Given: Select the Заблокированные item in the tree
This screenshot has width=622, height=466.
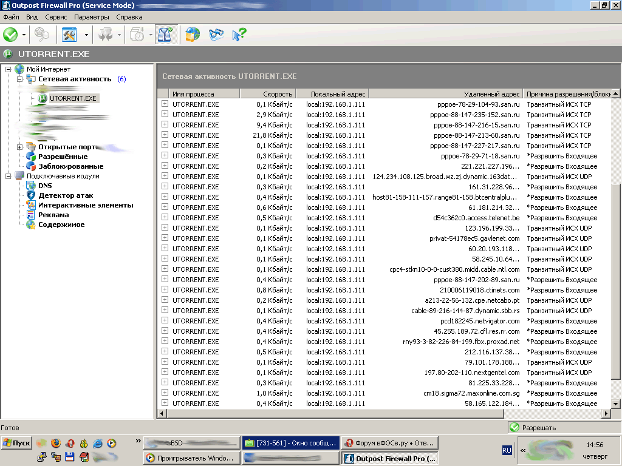Looking at the screenshot, I should point(70,166).
